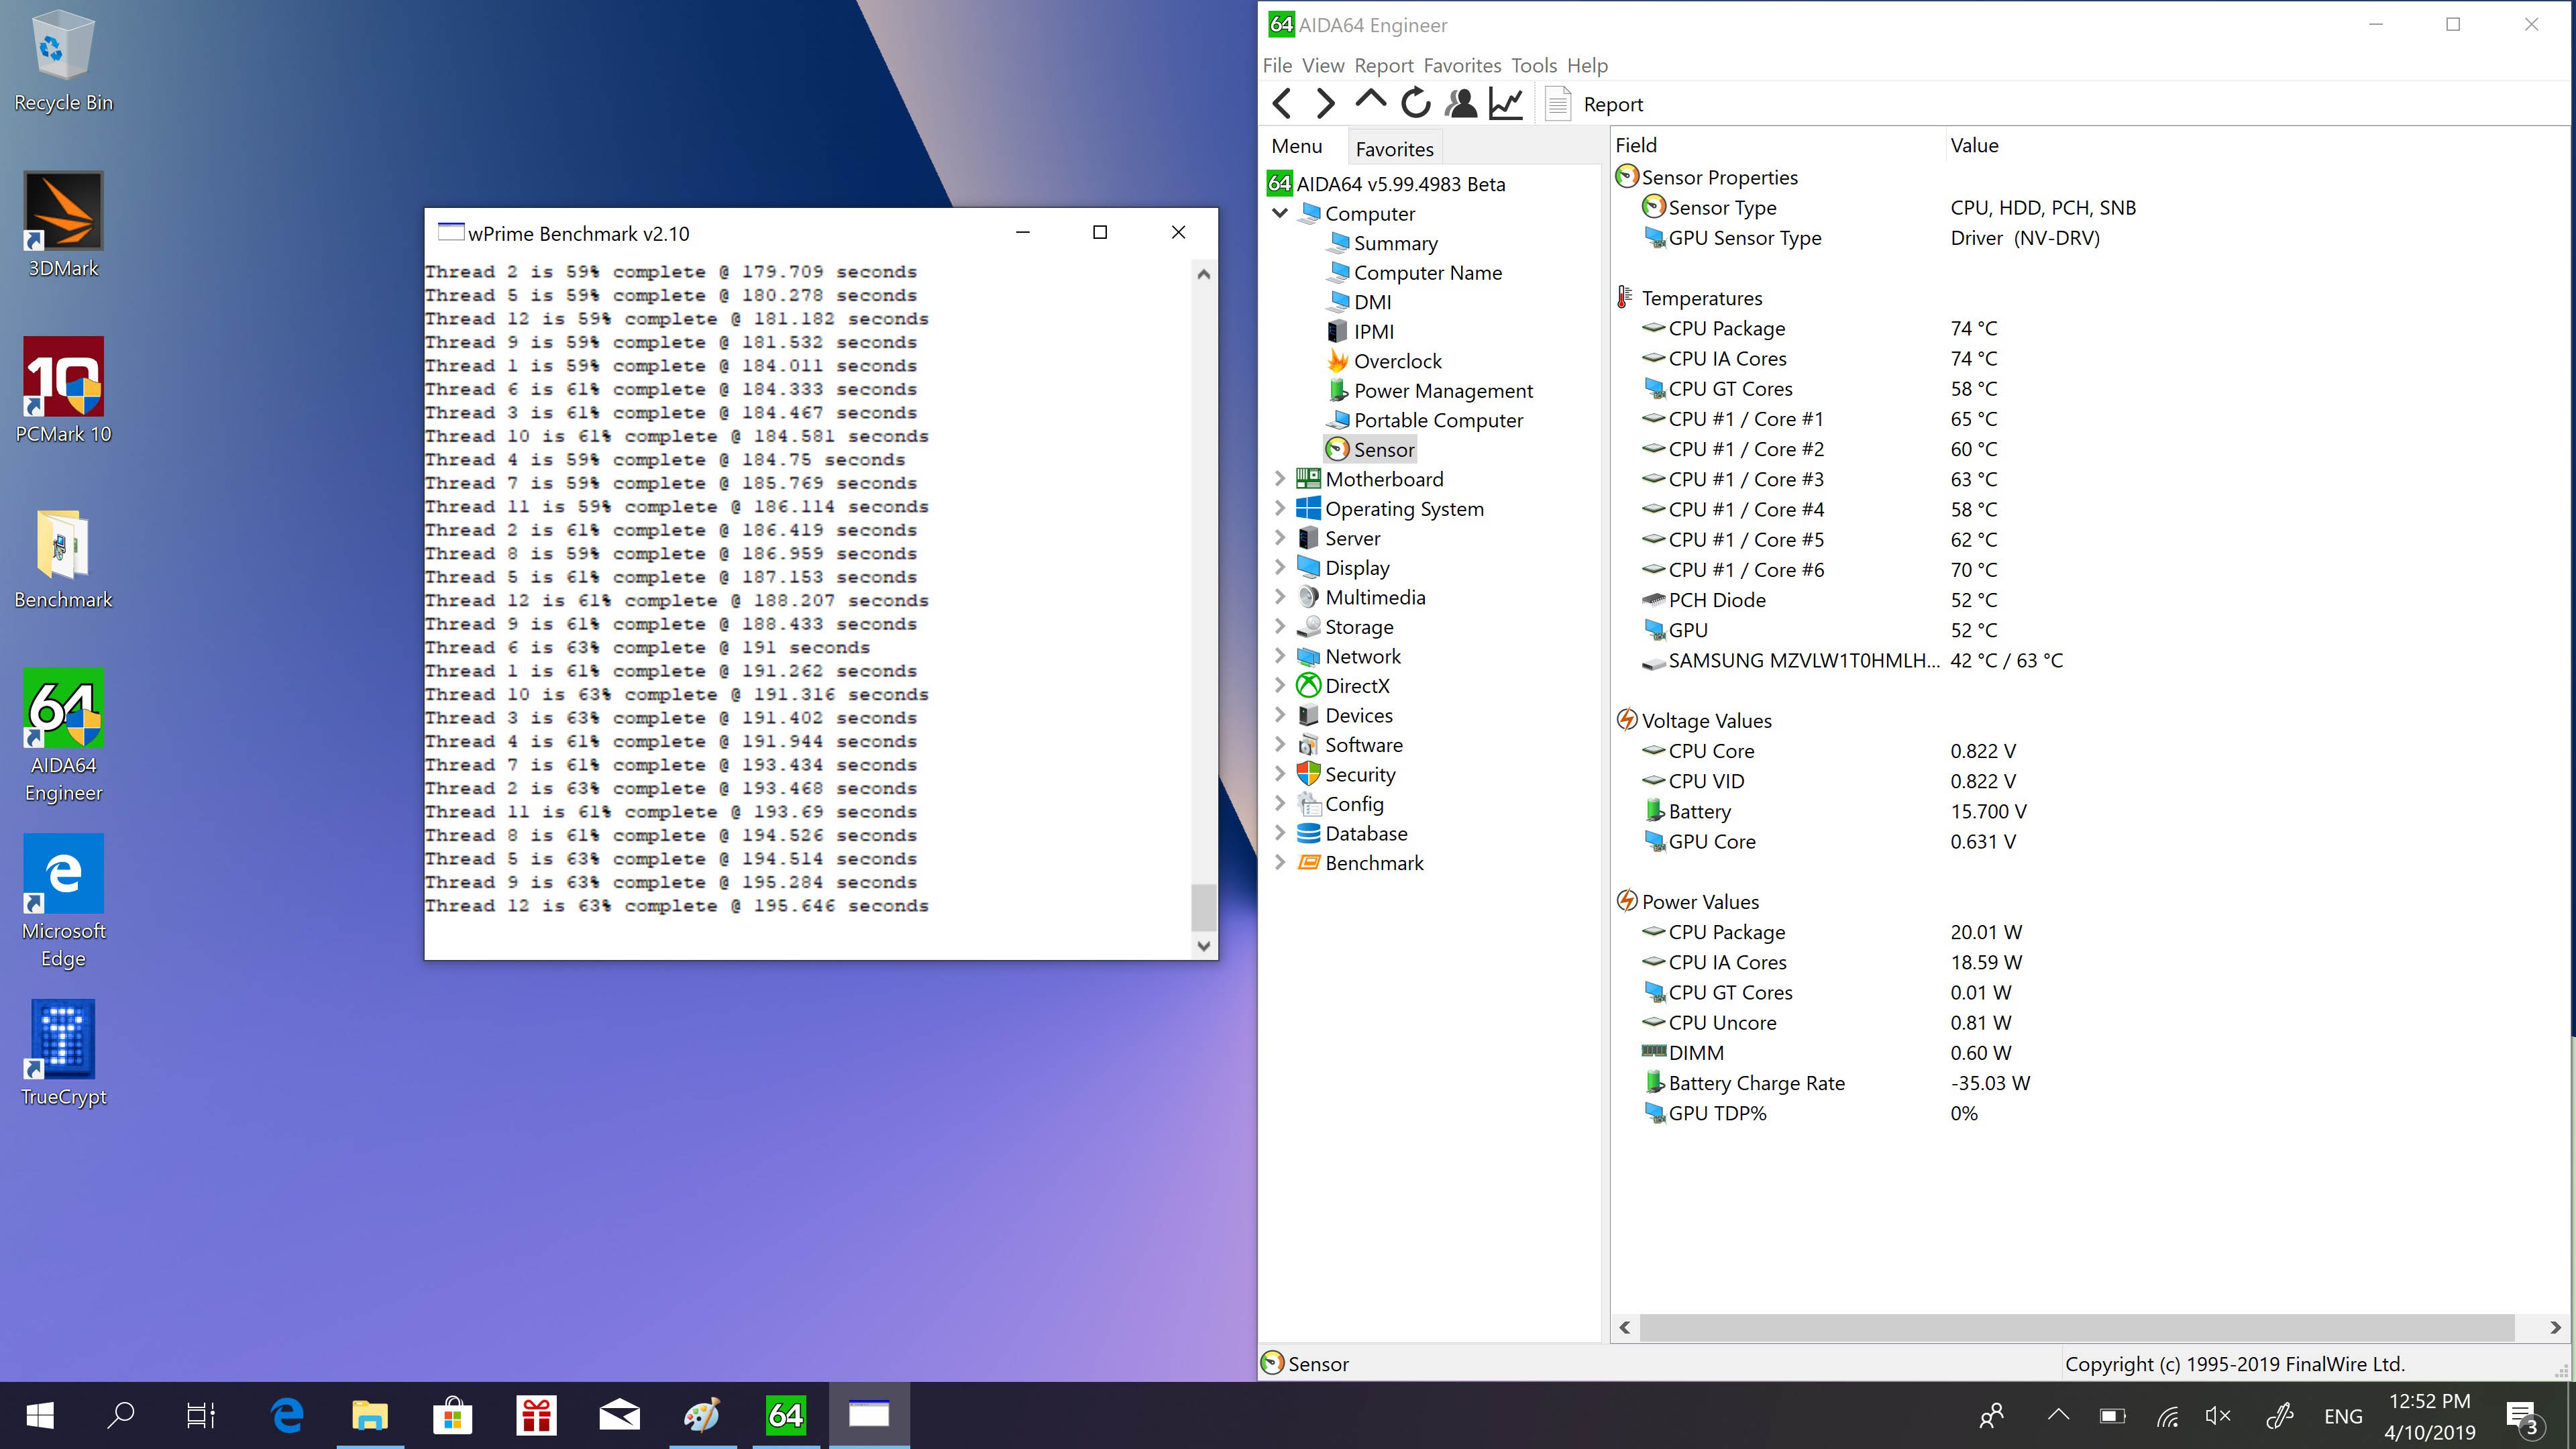Expand the Server tree node

tap(1279, 538)
